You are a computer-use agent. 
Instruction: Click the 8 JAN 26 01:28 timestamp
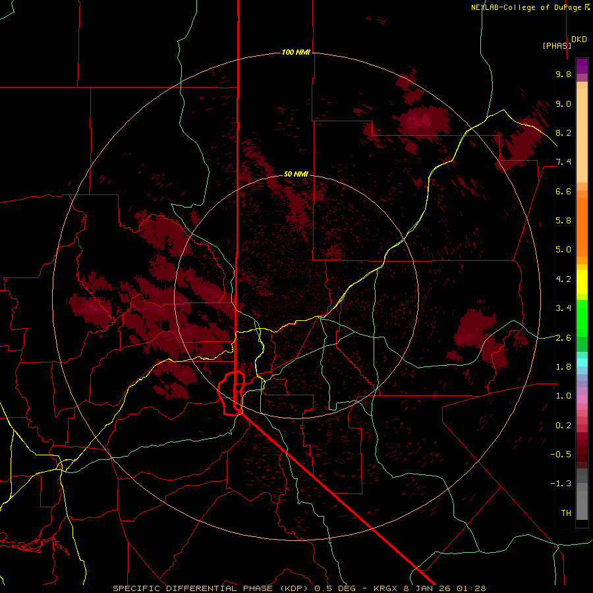click(x=445, y=588)
